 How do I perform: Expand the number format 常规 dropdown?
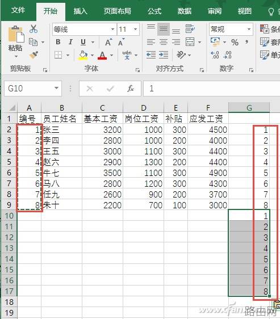point(249,30)
